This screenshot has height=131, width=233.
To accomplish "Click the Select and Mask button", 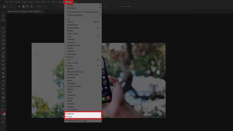I will coord(126,7).
